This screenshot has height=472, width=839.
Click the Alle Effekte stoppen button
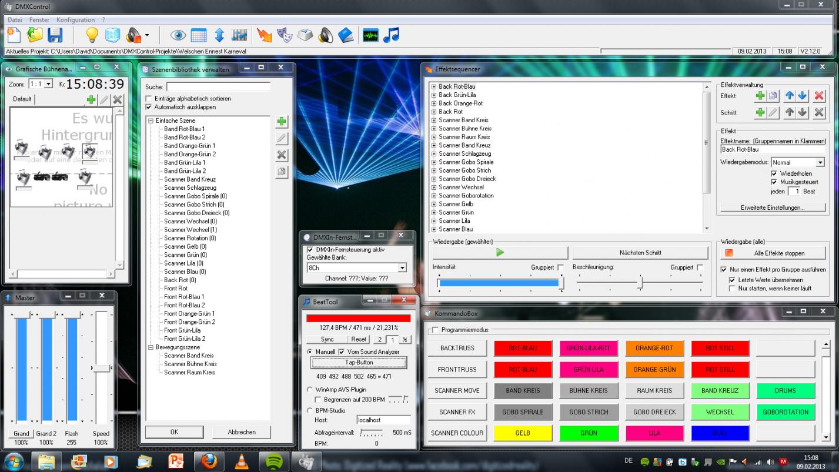point(773,253)
